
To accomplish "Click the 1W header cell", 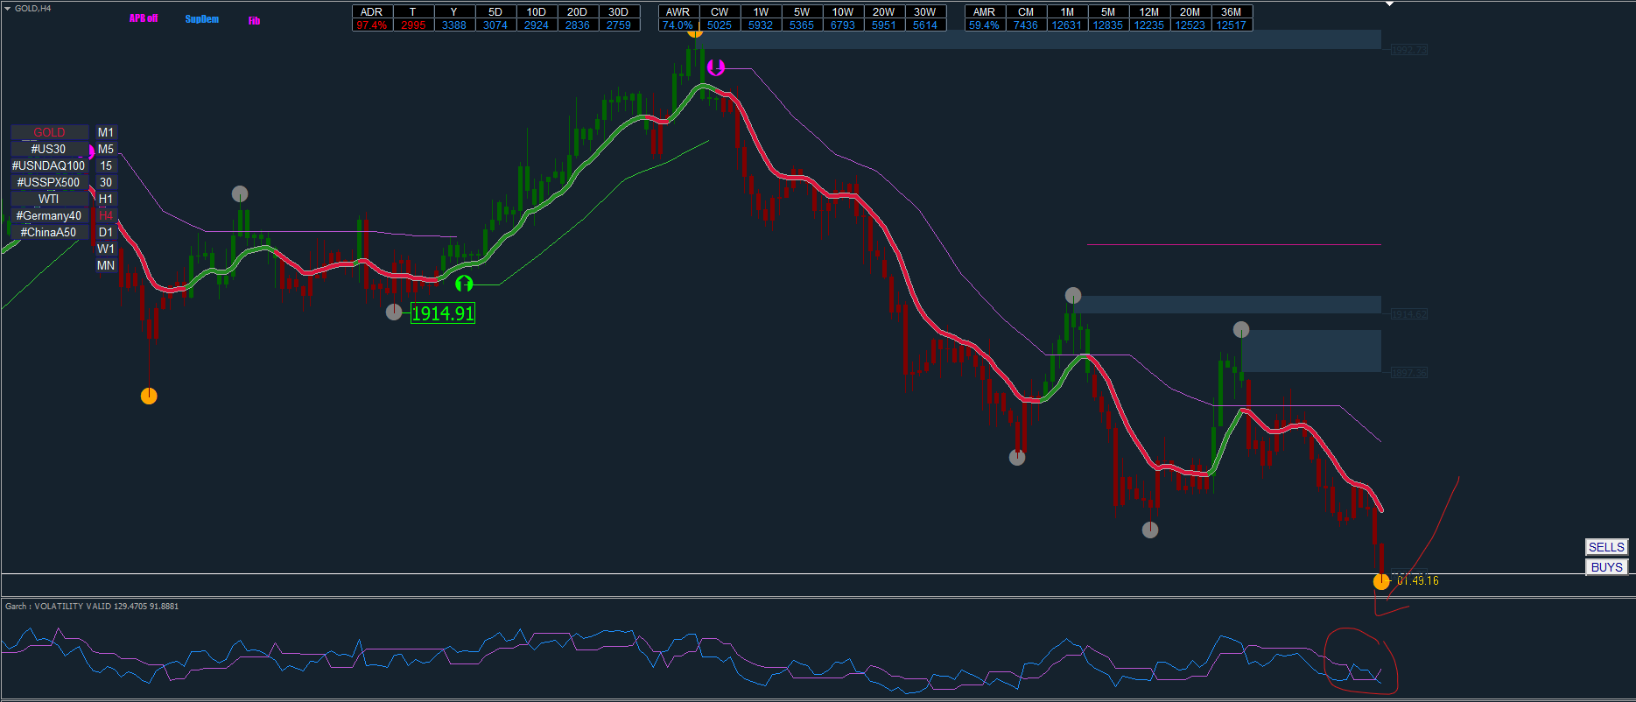I will click(761, 11).
